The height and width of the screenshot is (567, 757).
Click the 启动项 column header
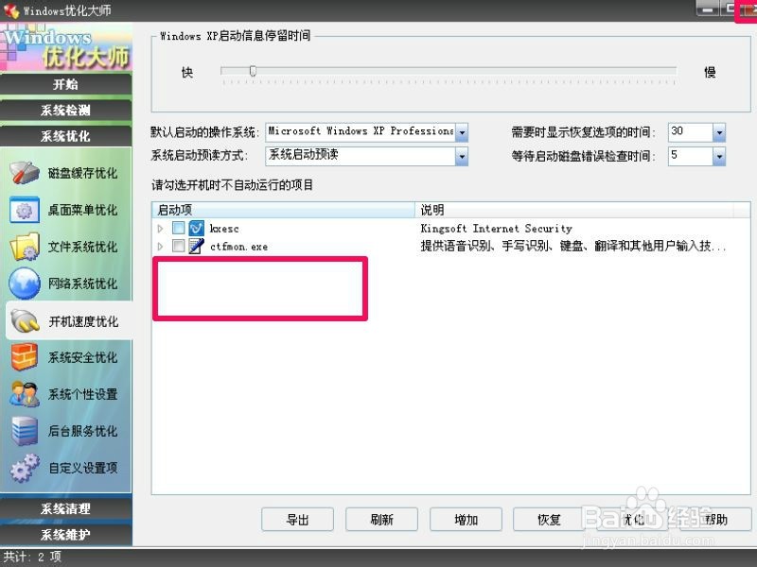tap(283, 210)
